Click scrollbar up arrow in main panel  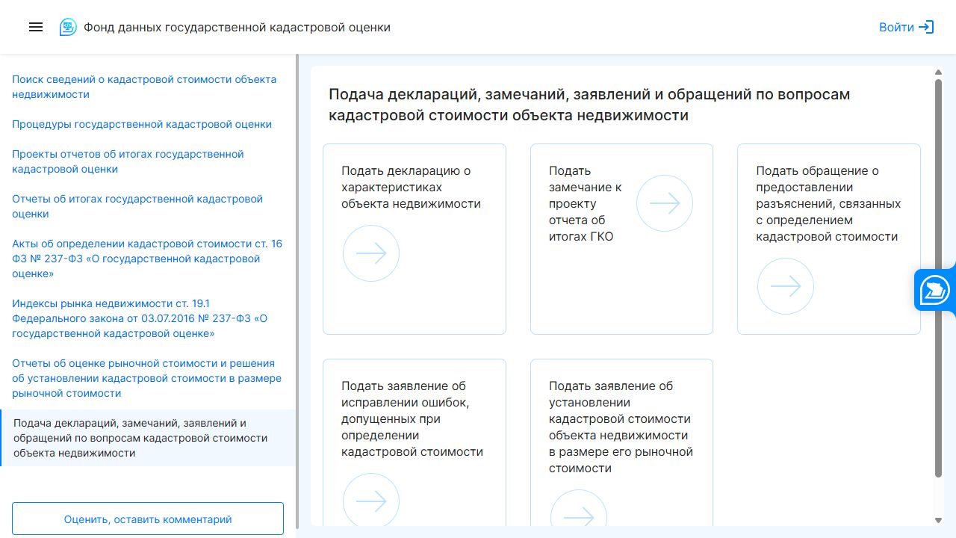[x=938, y=72]
